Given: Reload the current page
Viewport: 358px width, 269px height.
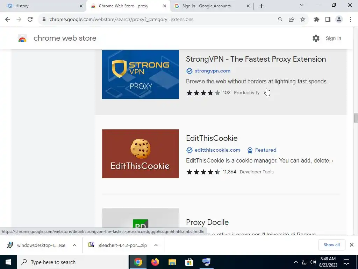Looking at the screenshot, I should coord(30,20).
